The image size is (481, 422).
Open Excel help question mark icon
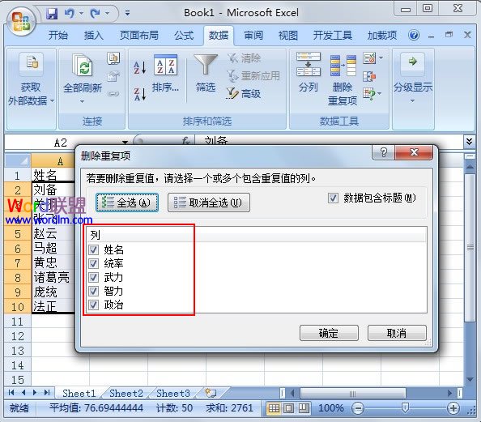pos(414,36)
